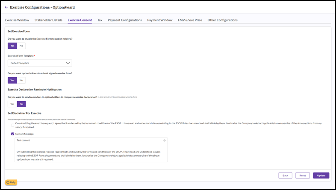Click the 'Exercise Form Template' field label
Image resolution: width=336 pixels, height=190 pixels.
21,56
